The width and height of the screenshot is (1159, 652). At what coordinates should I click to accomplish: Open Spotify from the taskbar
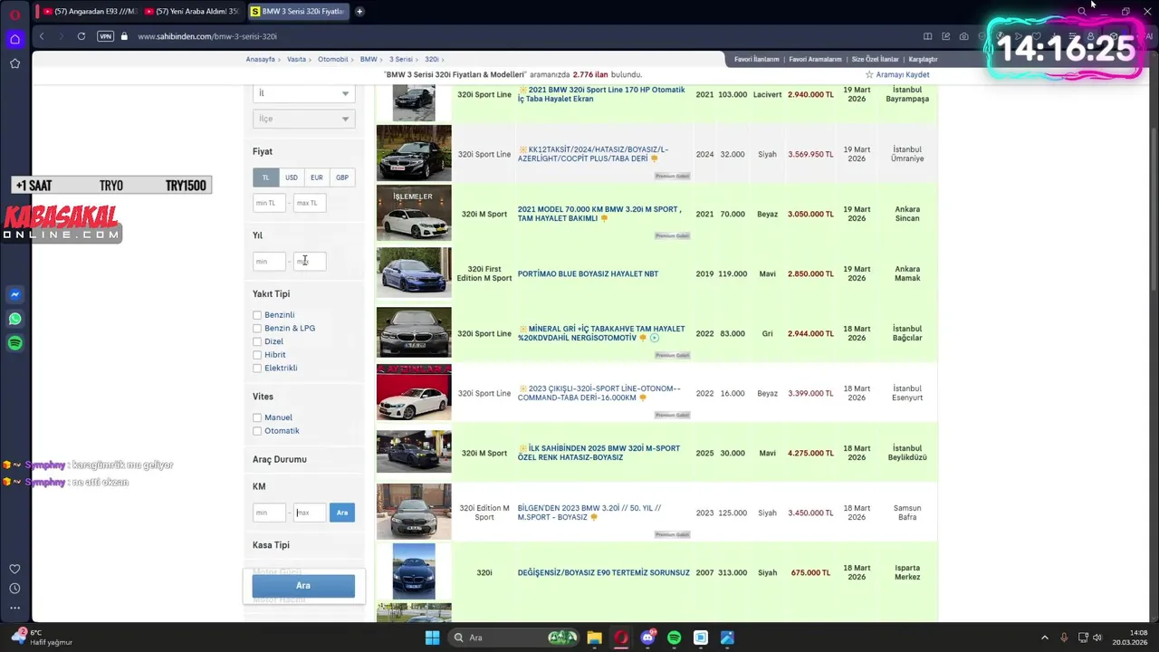tap(674, 638)
